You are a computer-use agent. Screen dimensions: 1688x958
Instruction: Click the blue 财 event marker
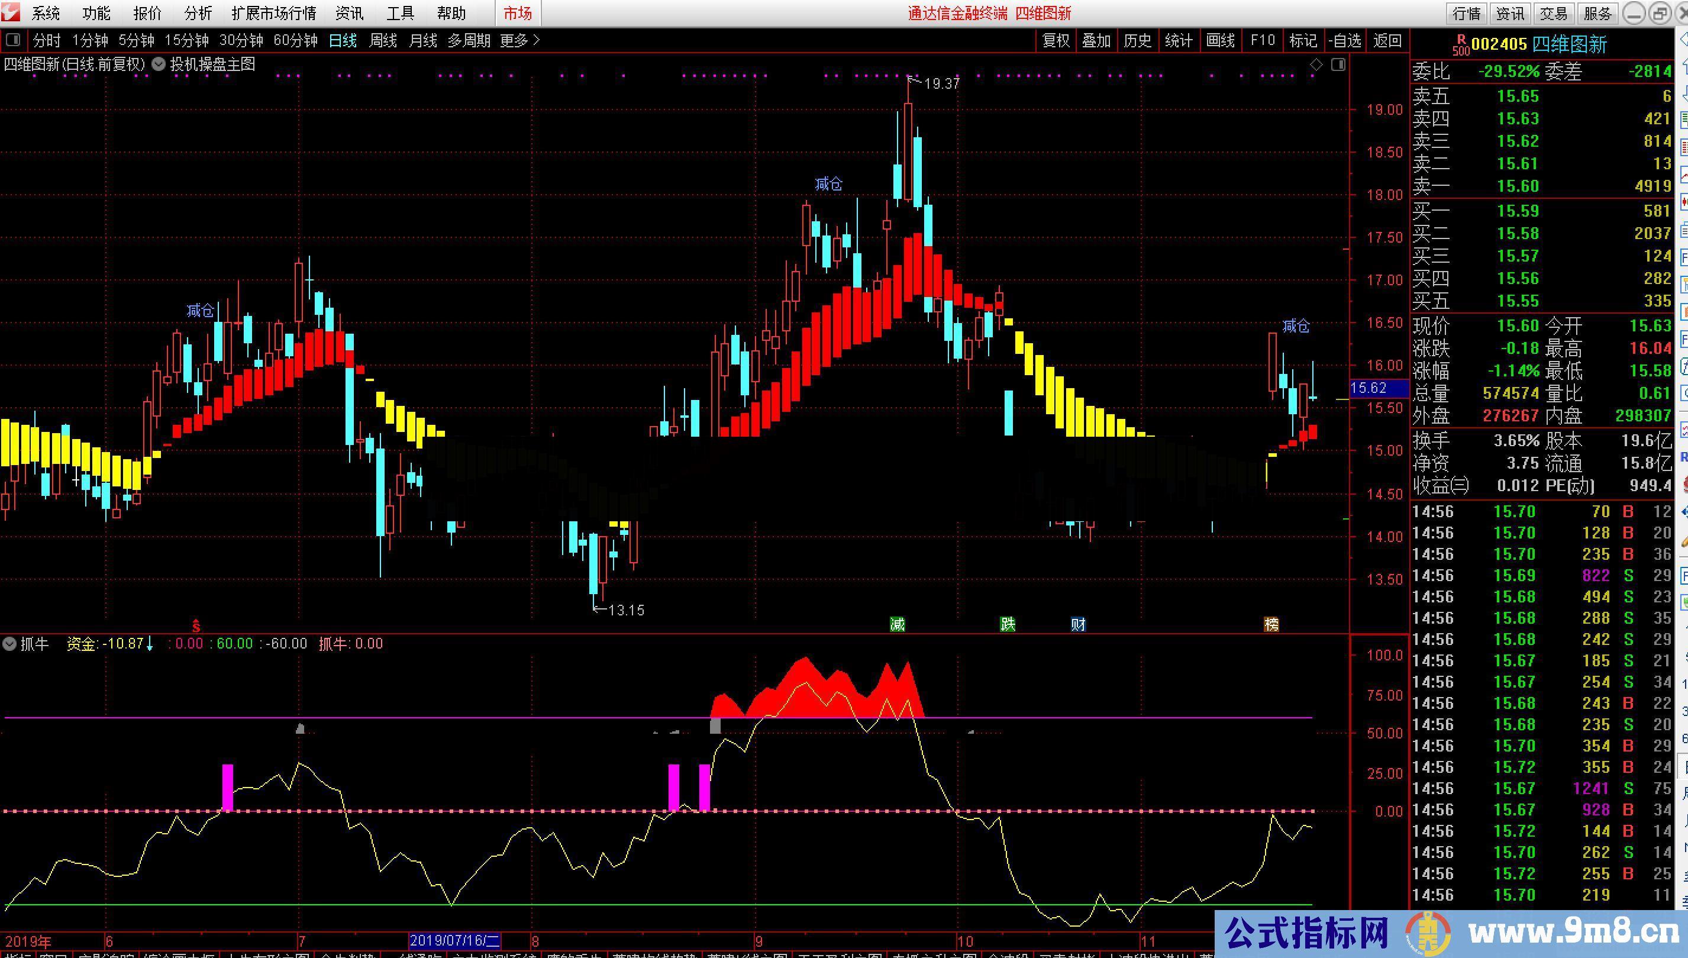[1077, 624]
